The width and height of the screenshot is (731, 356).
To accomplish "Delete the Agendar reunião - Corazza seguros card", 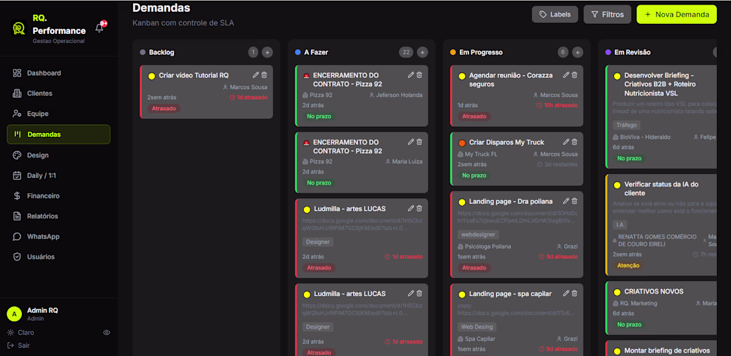I will tap(575, 75).
